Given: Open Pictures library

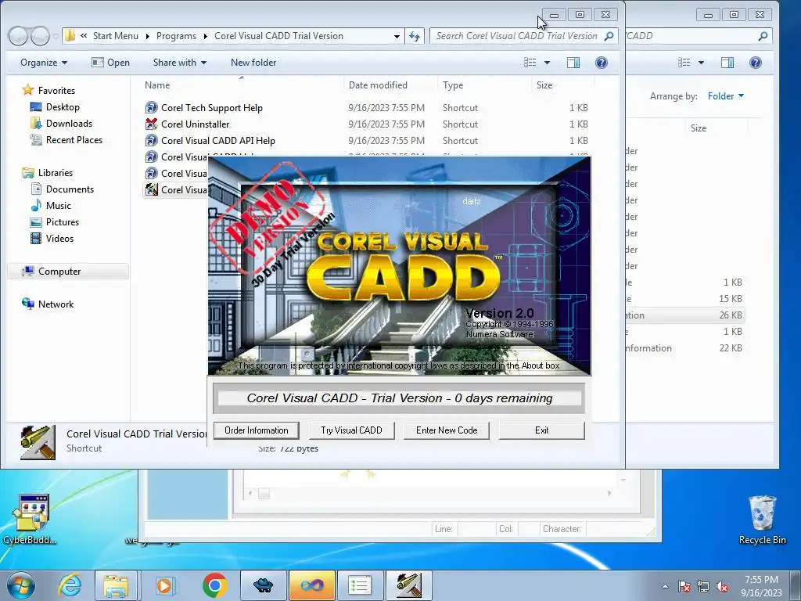Looking at the screenshot, I should pos(63,221).
